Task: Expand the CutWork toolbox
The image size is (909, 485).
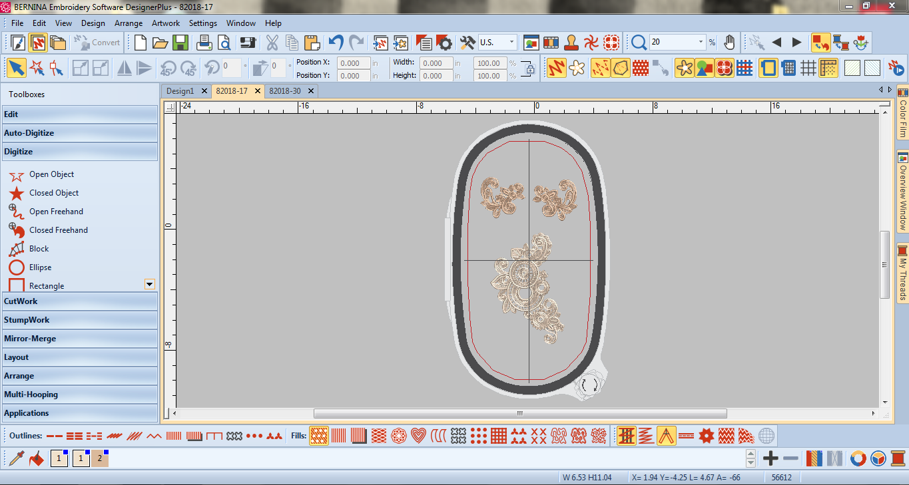Action: tap(80, 301)
